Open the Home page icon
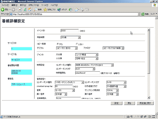The height and width of the screenshot is (119, 158). tap(30, 10)
